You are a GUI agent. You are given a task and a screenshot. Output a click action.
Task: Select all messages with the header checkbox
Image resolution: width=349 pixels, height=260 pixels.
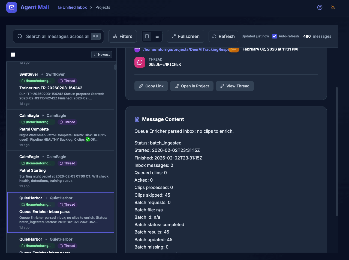pyautogui.click(x=13, y=54)
